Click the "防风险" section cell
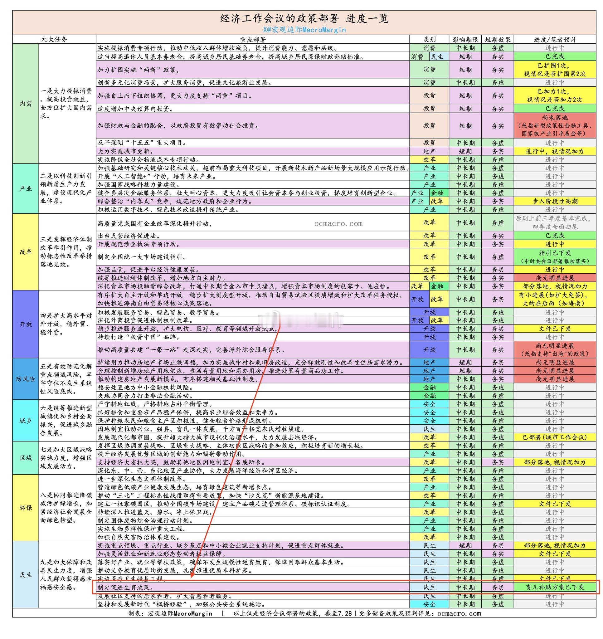 pos(26,379)
